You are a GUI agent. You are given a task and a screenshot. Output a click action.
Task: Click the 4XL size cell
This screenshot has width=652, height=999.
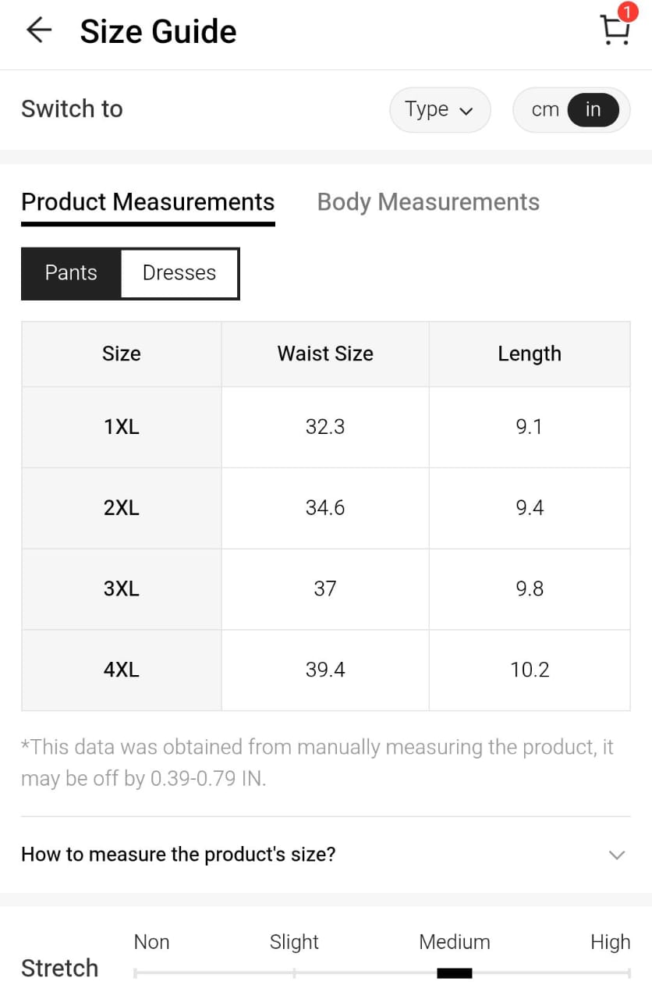[x=122, y=670]
